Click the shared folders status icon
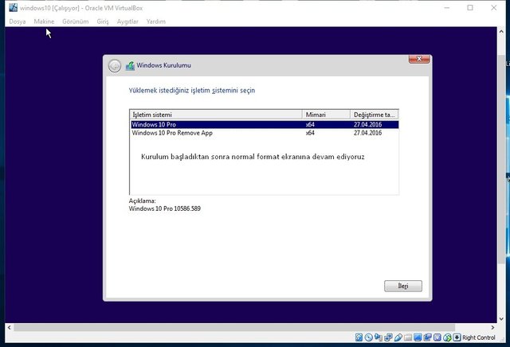510x347 pixels. (408, 337)
